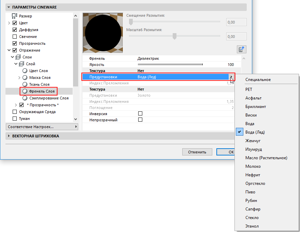Click the Яркость brightness bar
The image size is (300, 232).
(170, 65)
